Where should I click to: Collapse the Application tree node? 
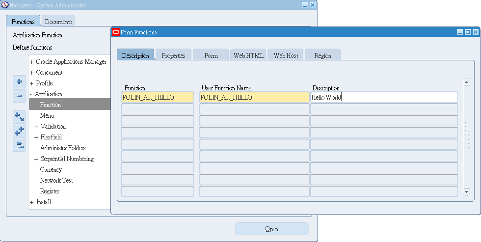[30, 94]
